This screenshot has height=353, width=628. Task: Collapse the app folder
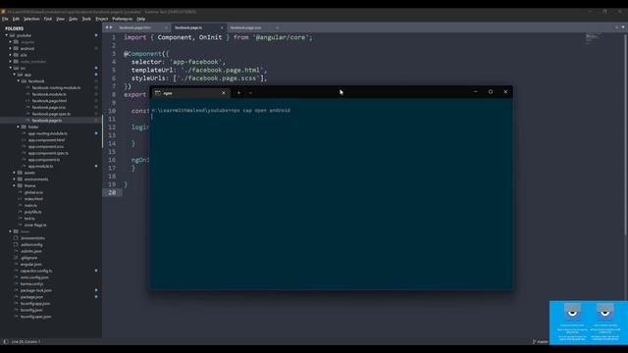(x=15, y=75)
